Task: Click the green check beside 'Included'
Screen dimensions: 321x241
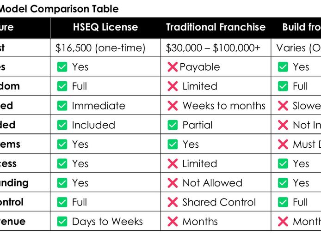Action: coord(62,125)
